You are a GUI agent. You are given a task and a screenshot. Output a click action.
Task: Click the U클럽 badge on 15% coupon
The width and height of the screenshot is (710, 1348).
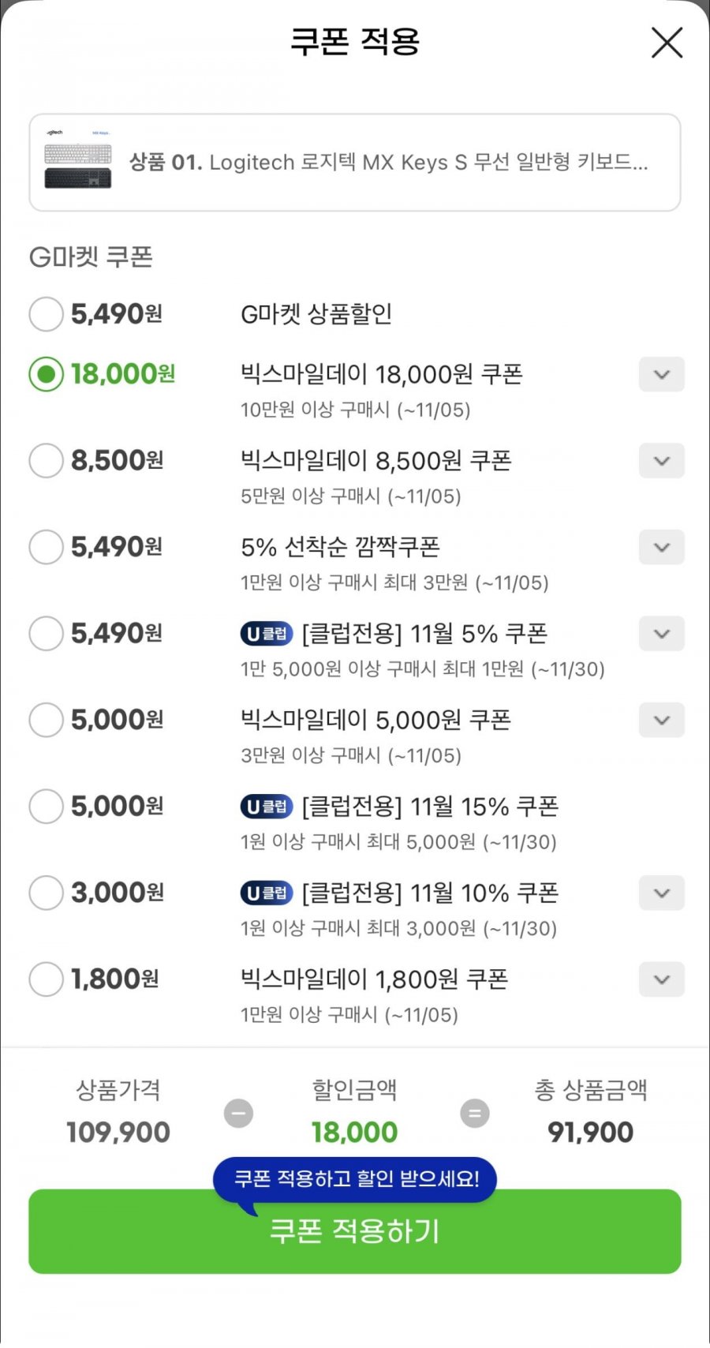pyautogui.click(x=266, y=807)
